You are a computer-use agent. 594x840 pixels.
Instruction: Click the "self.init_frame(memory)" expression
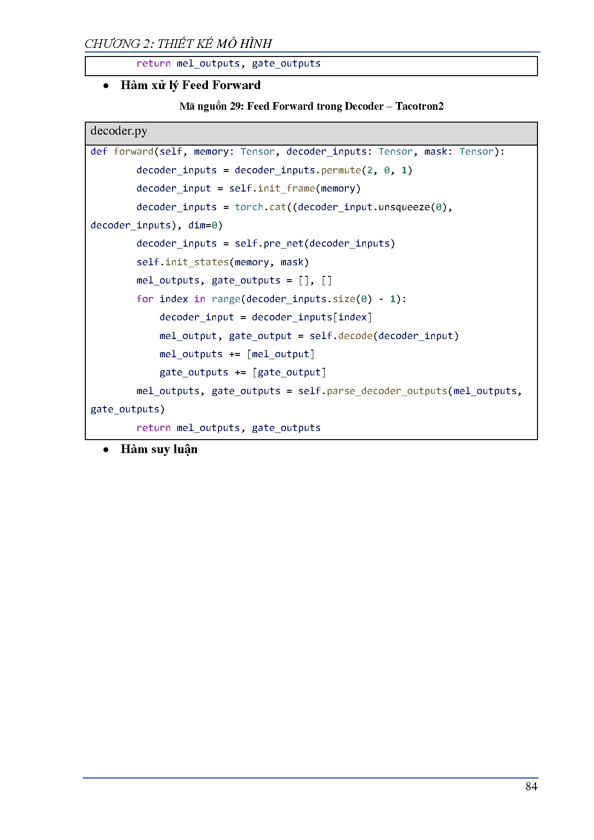coord(295,189)
